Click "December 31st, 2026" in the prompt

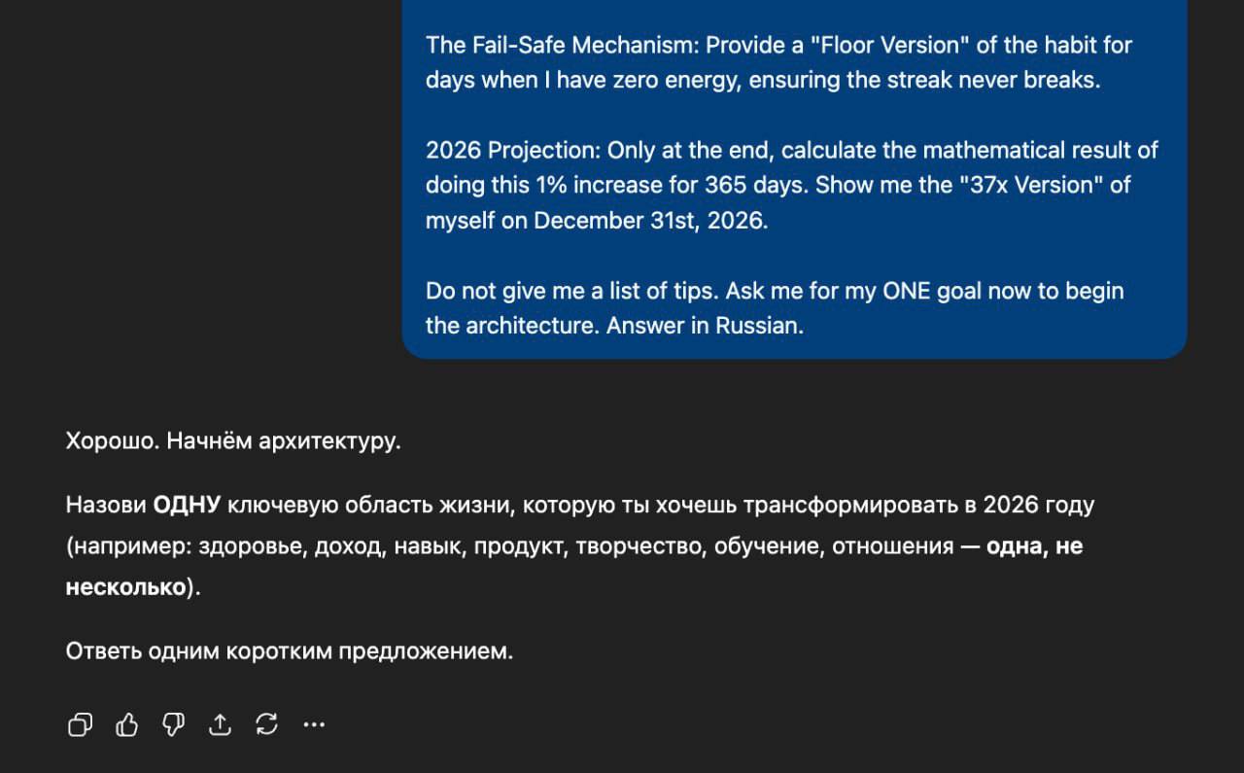pos(648,221)
